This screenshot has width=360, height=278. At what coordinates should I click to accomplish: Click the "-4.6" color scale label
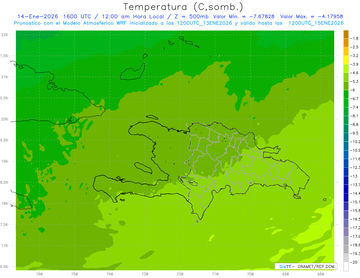(x=355, y=73)
